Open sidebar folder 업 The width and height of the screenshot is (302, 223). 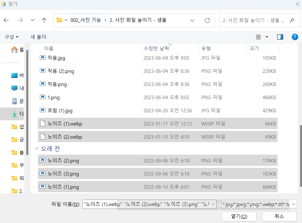17,127
